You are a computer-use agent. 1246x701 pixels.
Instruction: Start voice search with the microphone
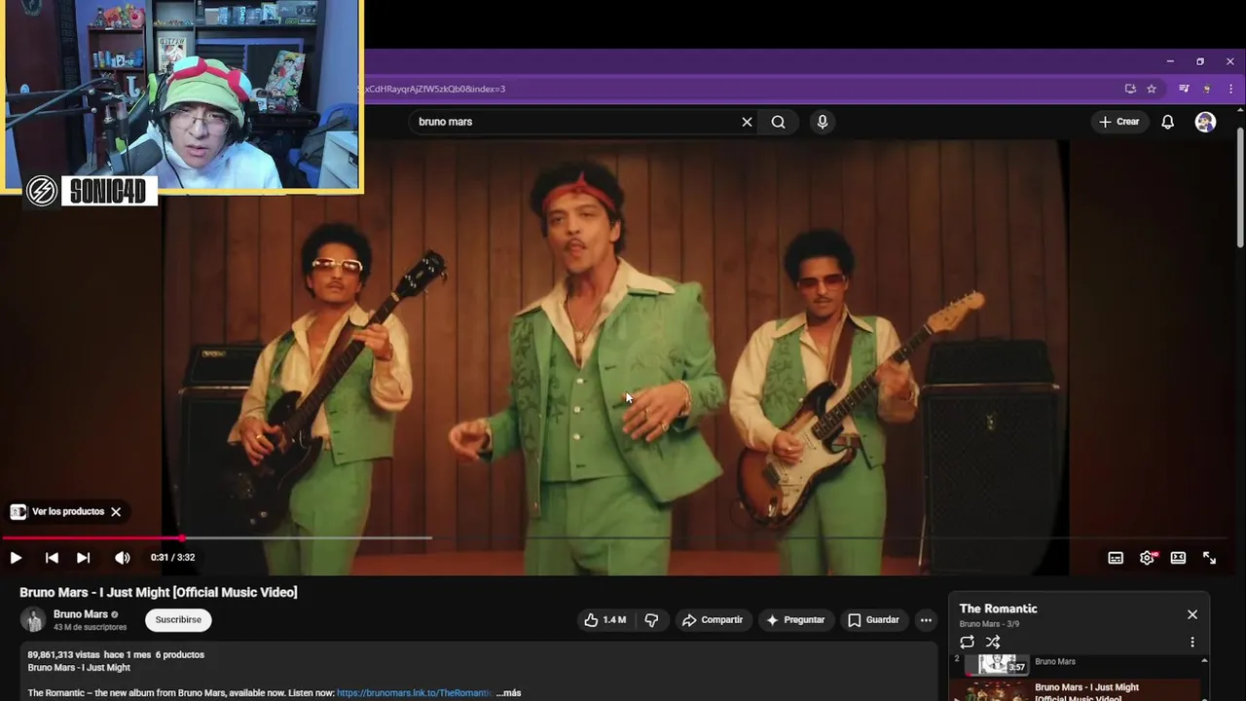pyautogui.click(x=823, y=122)
